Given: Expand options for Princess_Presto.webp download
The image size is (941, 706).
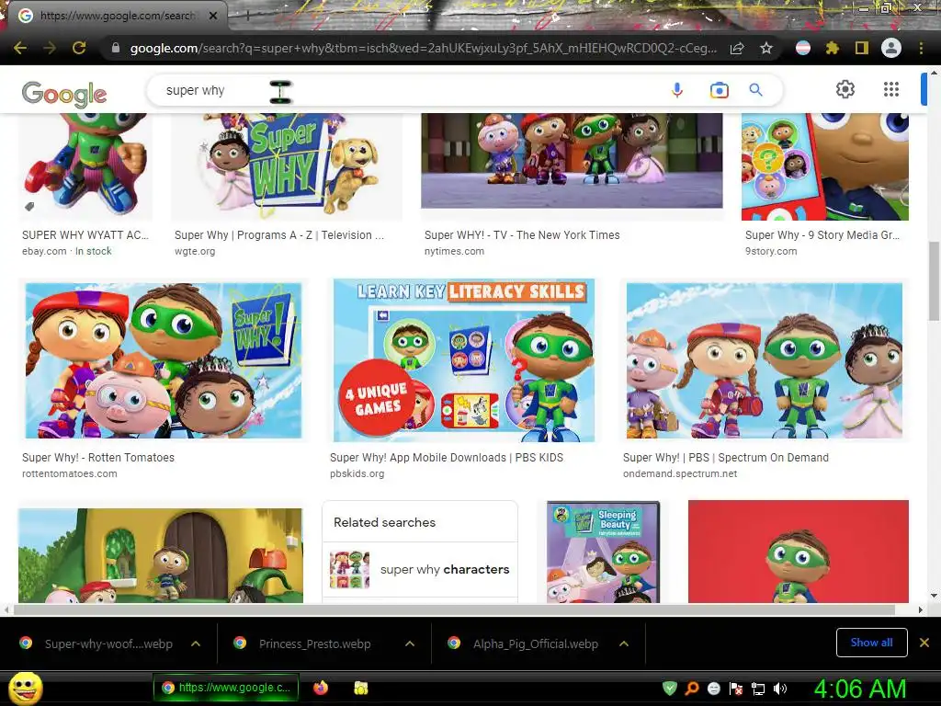Looking at the screenshot, I should point(410,643).
